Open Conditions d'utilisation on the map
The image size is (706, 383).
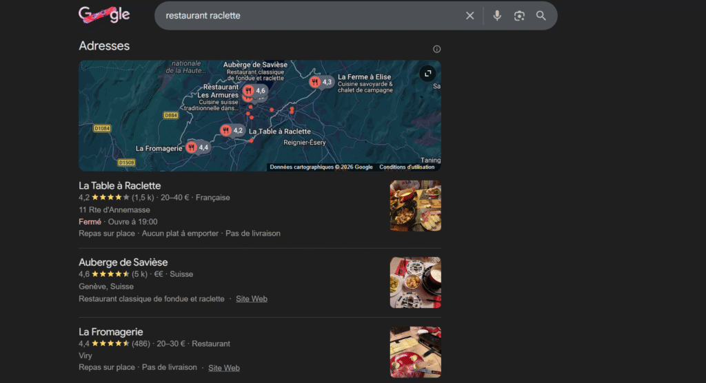[x=407, y=167]
